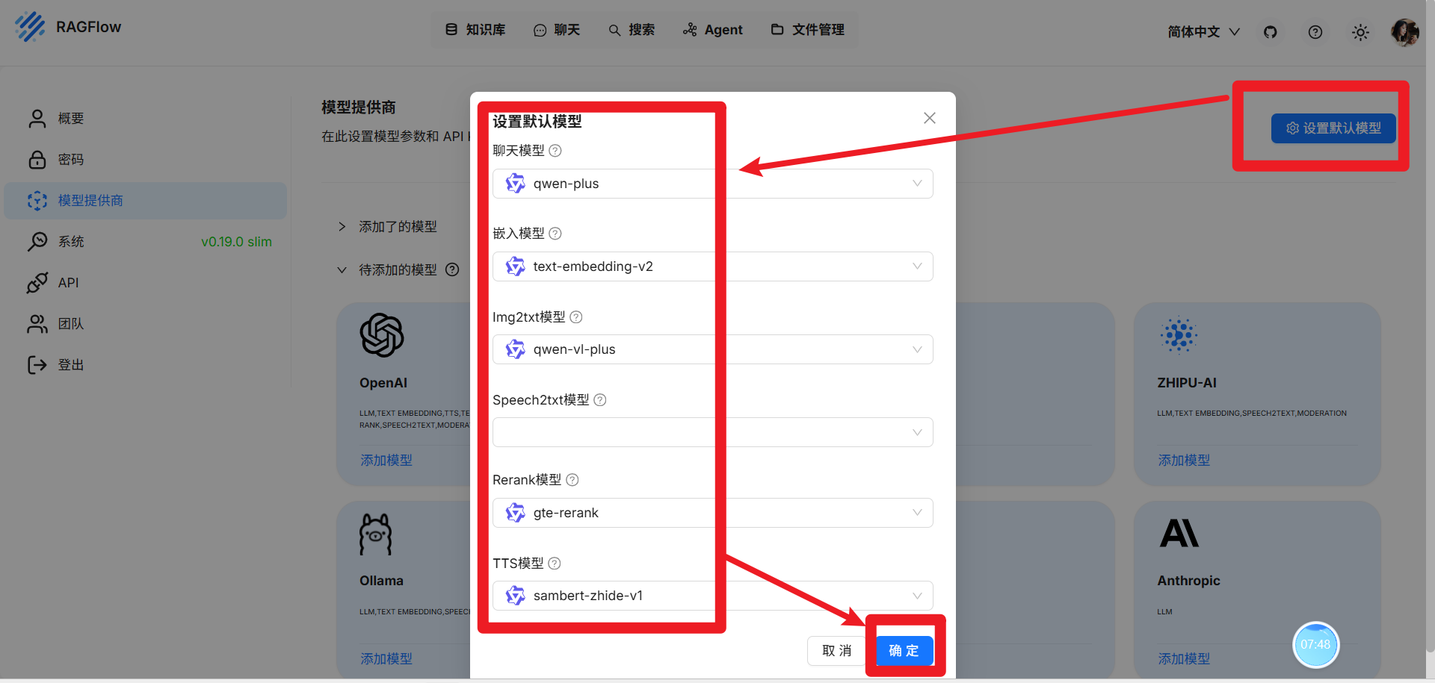The width and height of the screenshot is (1435, 683).
Task: Close the 设置默认模型 dialog
Action: [x=930, y=118]
